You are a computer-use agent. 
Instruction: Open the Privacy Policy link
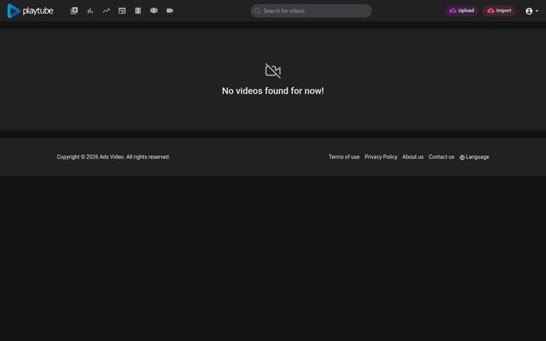(381, 157)
